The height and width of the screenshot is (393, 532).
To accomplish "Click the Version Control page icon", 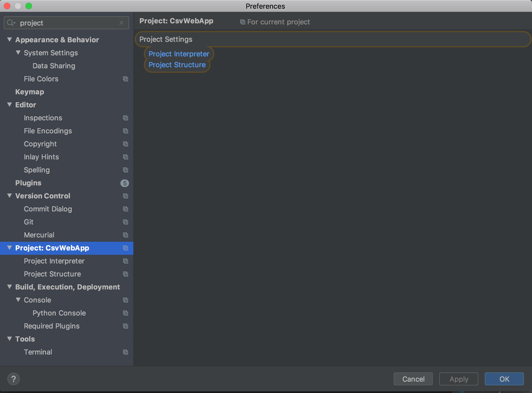I will coord(126,196).
